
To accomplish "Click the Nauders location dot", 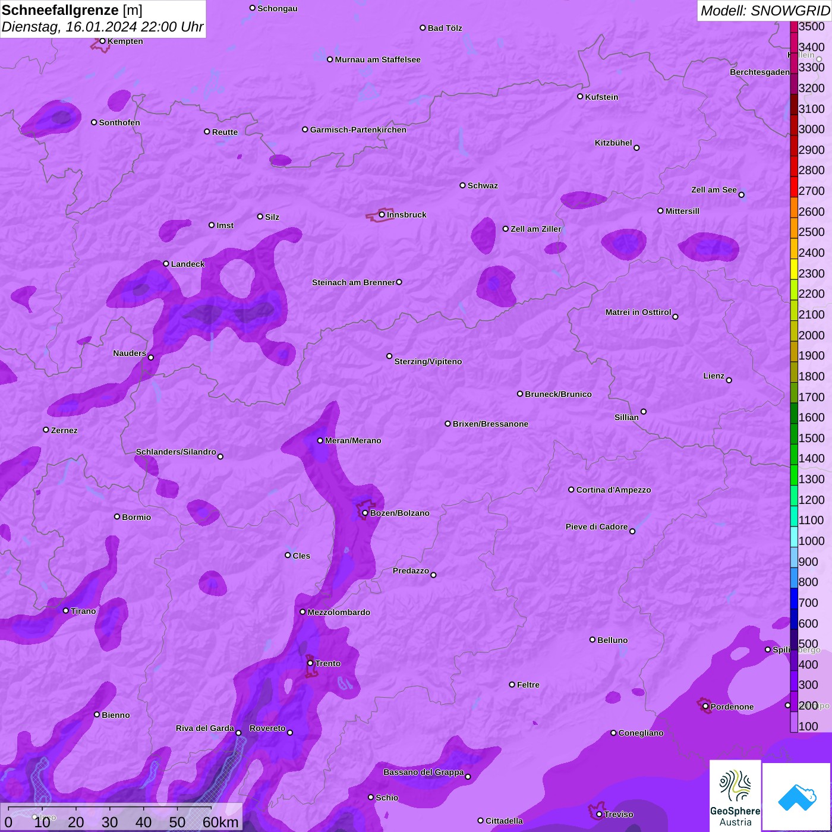I will [151, 357].
